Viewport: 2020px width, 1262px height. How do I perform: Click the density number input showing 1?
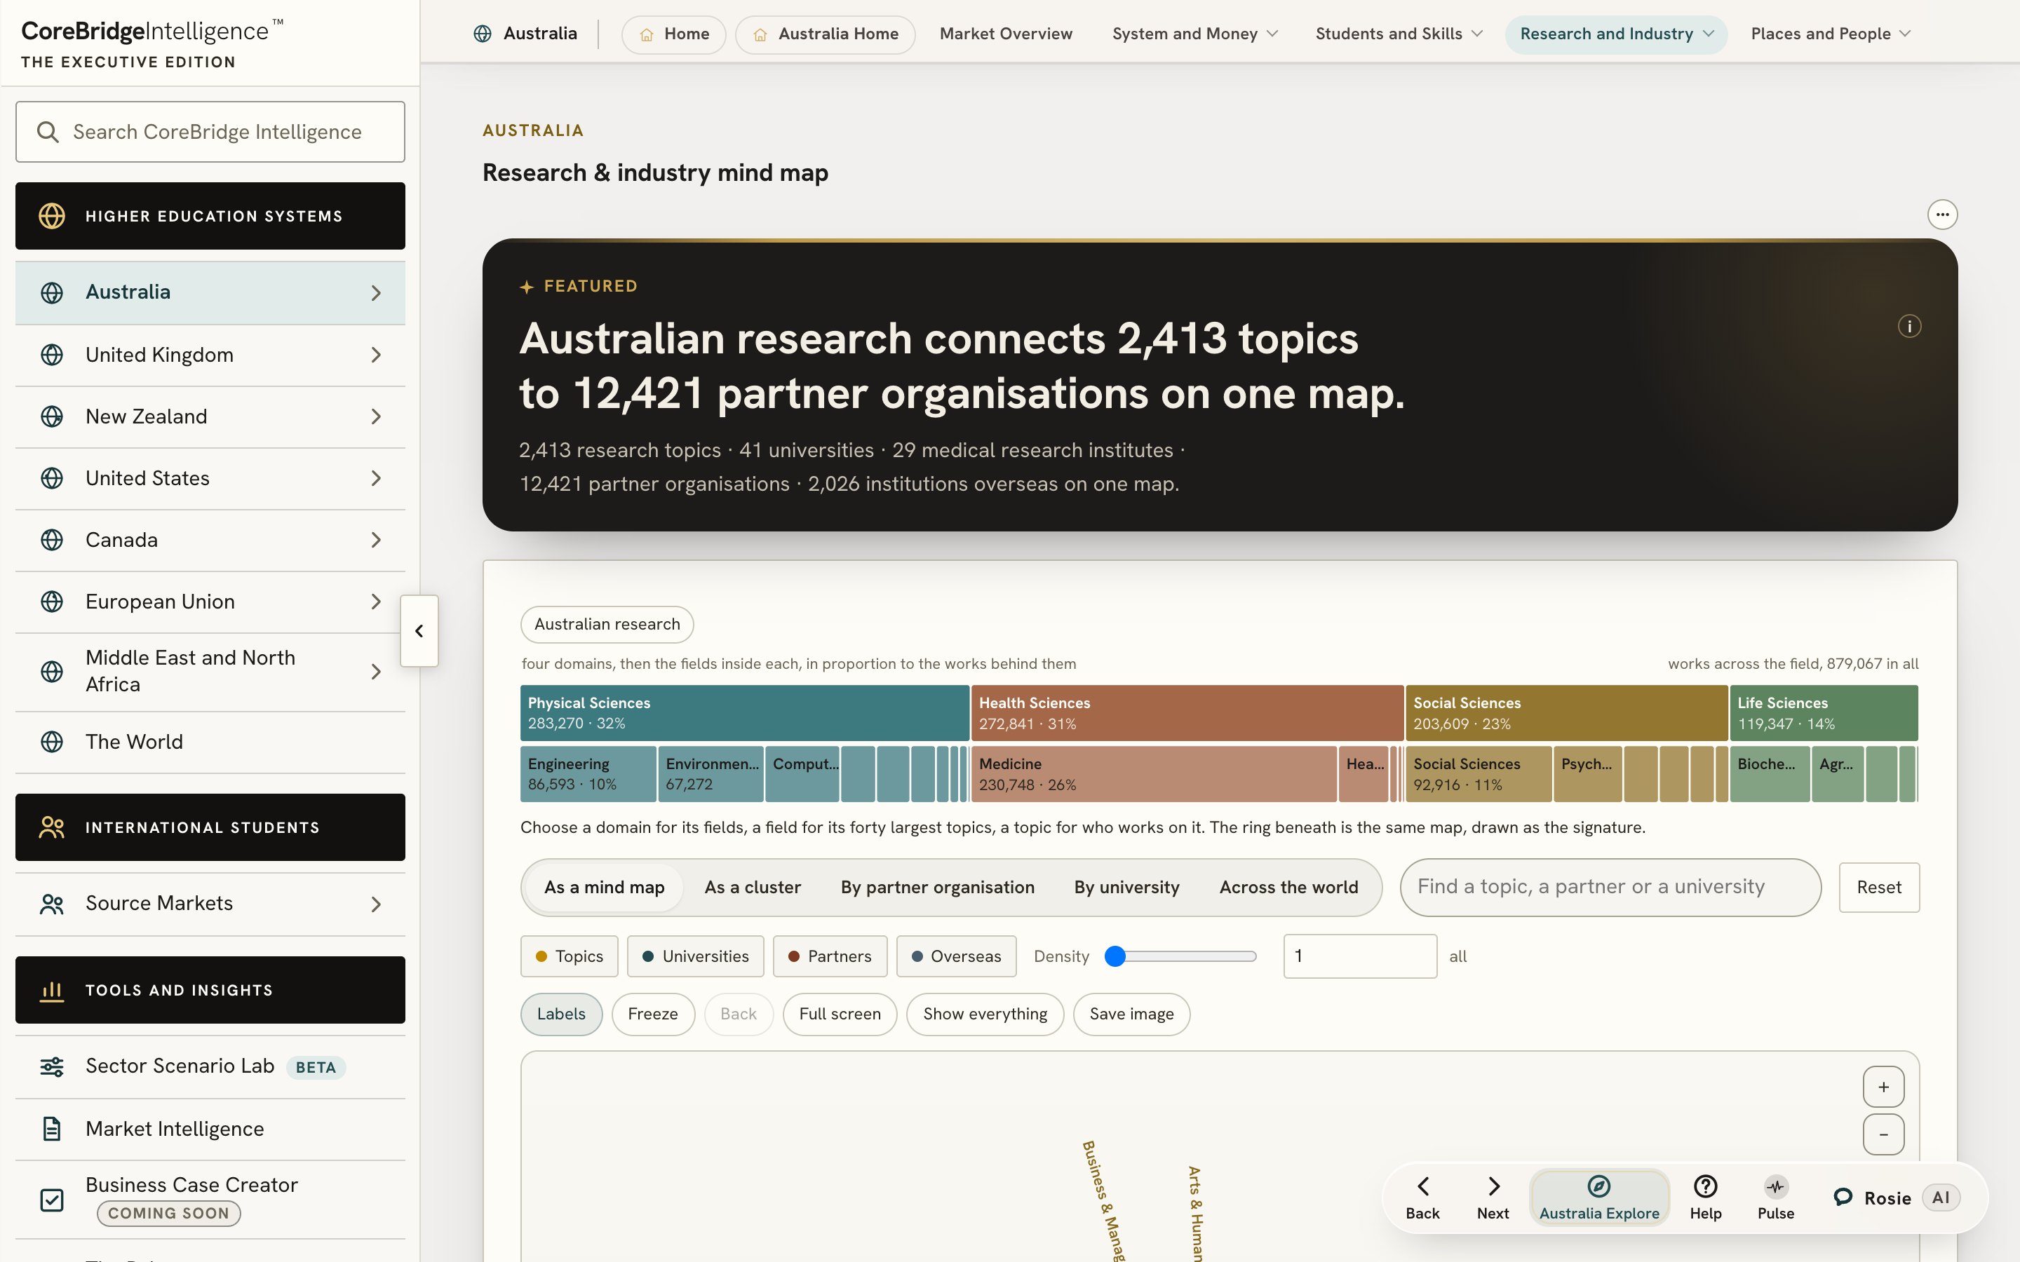1360,956
